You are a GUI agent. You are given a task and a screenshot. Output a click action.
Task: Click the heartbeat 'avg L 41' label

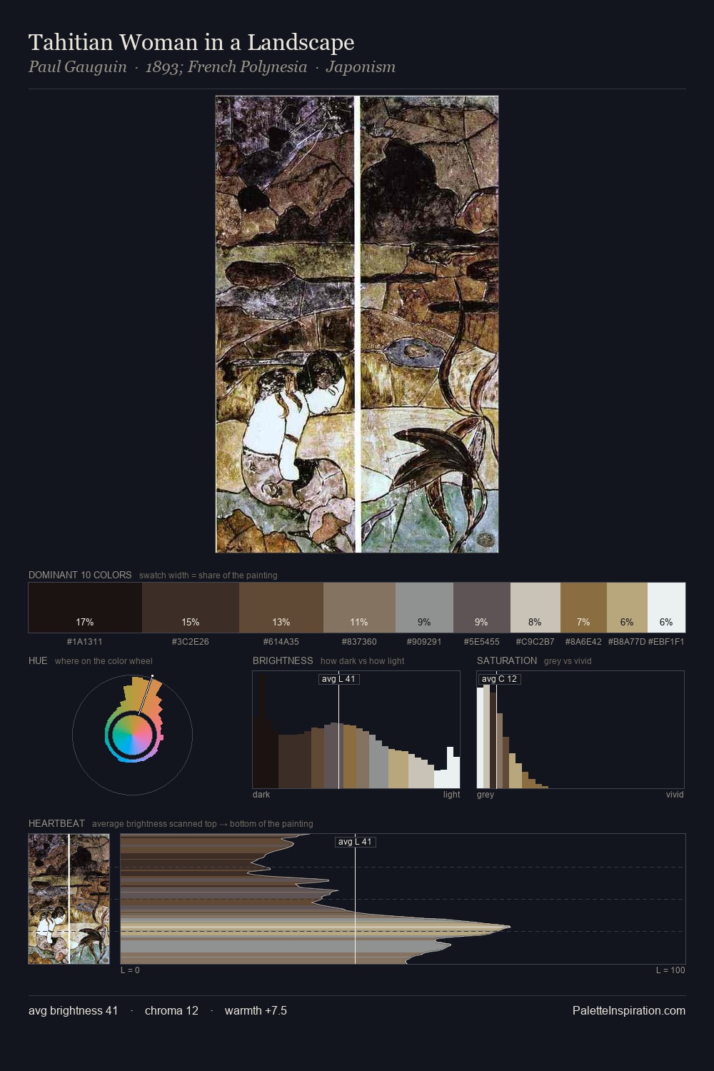click(x=355, y=842)
